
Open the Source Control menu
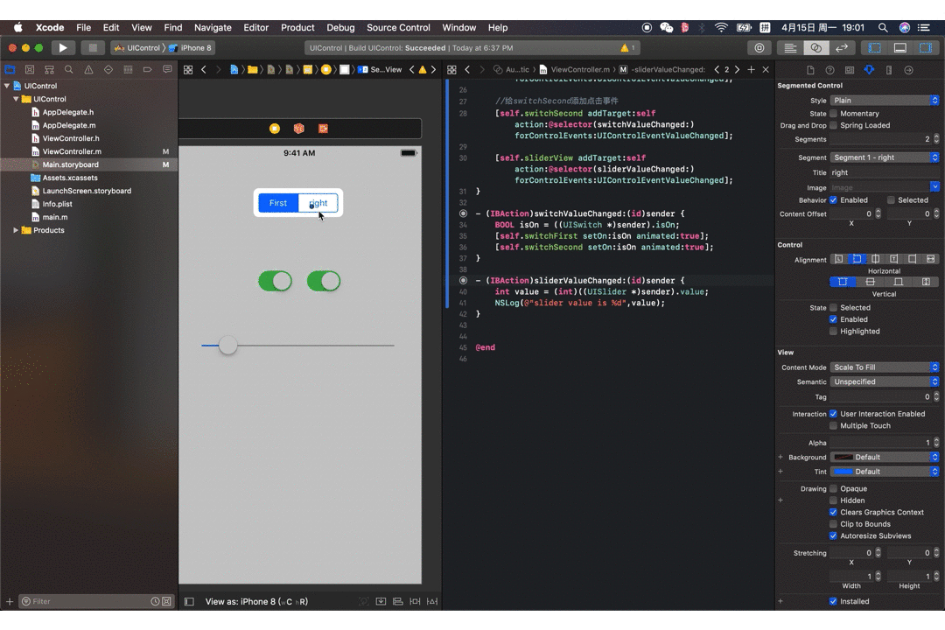point(398,28)
